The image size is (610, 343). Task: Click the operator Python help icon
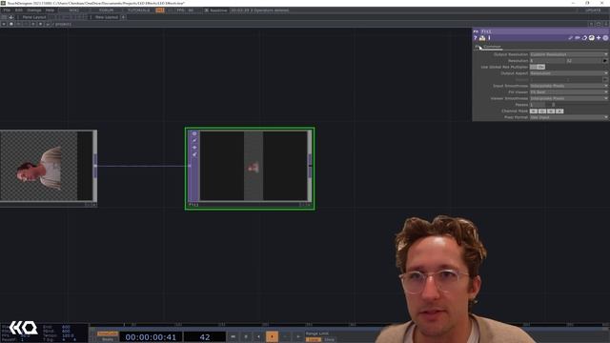click(482, 38)
